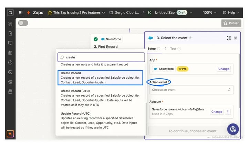Select the Create Record (UTC) option
248x147 pixels.
100,98
